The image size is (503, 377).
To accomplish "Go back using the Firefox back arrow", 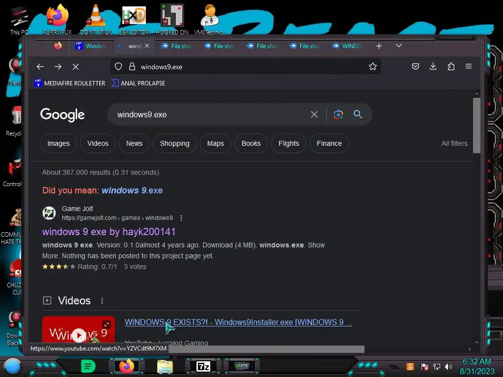I will point(40,67).
